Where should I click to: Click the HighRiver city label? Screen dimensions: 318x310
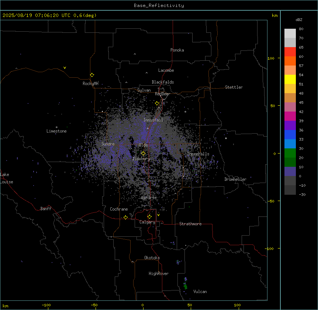click(x=159, y=274)
